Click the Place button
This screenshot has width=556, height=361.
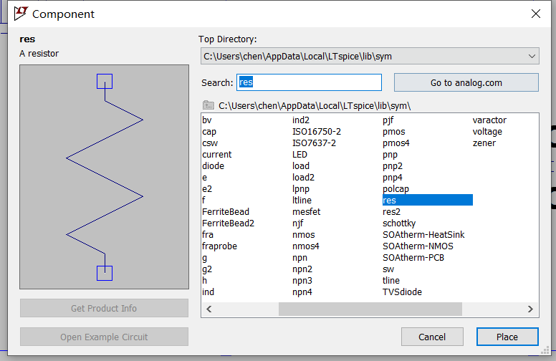tap(507, 337)
